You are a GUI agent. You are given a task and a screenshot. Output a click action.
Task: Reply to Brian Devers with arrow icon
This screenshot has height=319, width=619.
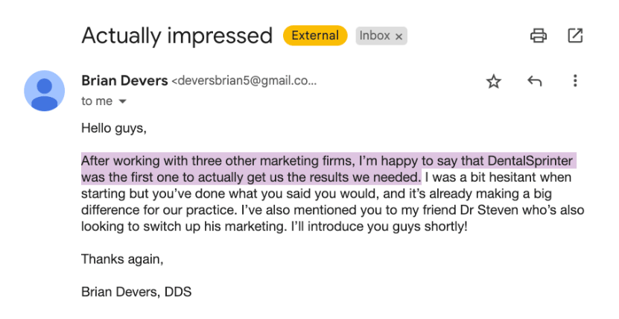click(x=534, y=81)
